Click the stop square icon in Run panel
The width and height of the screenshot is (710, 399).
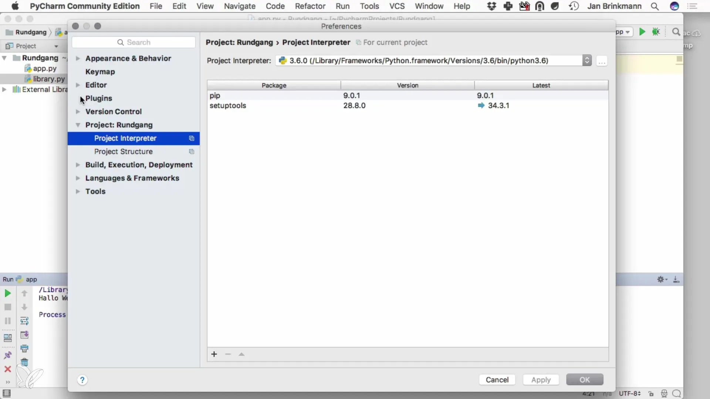pos(7,307)
